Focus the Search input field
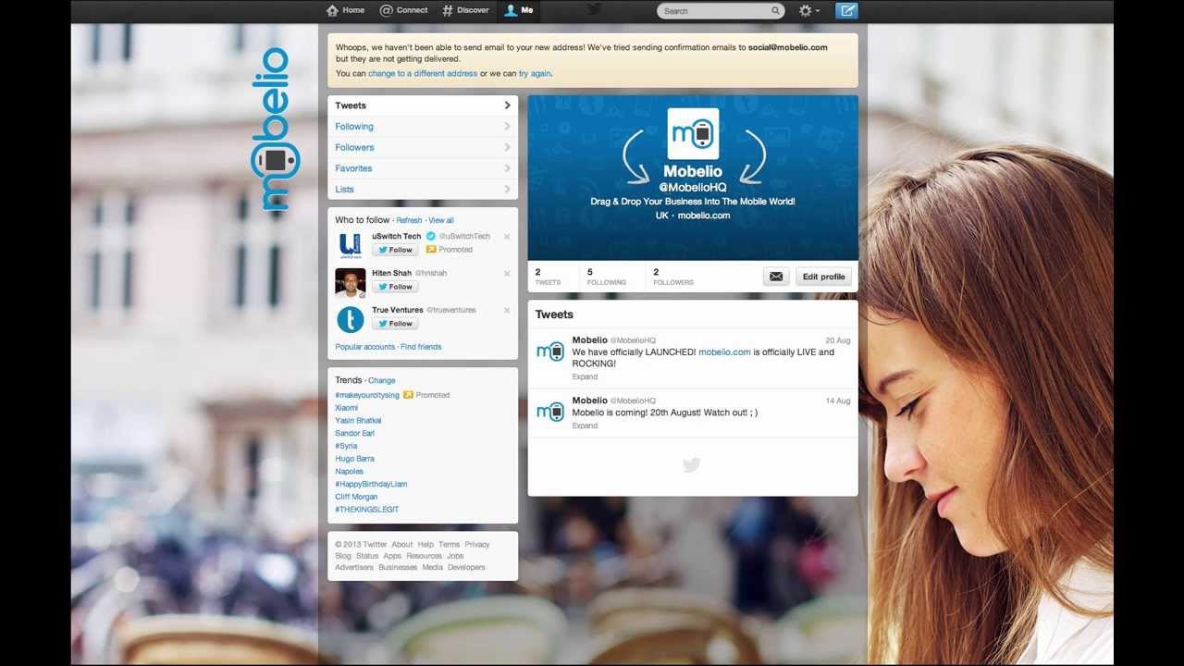1184x666 pixels. (x=721, y=11)
